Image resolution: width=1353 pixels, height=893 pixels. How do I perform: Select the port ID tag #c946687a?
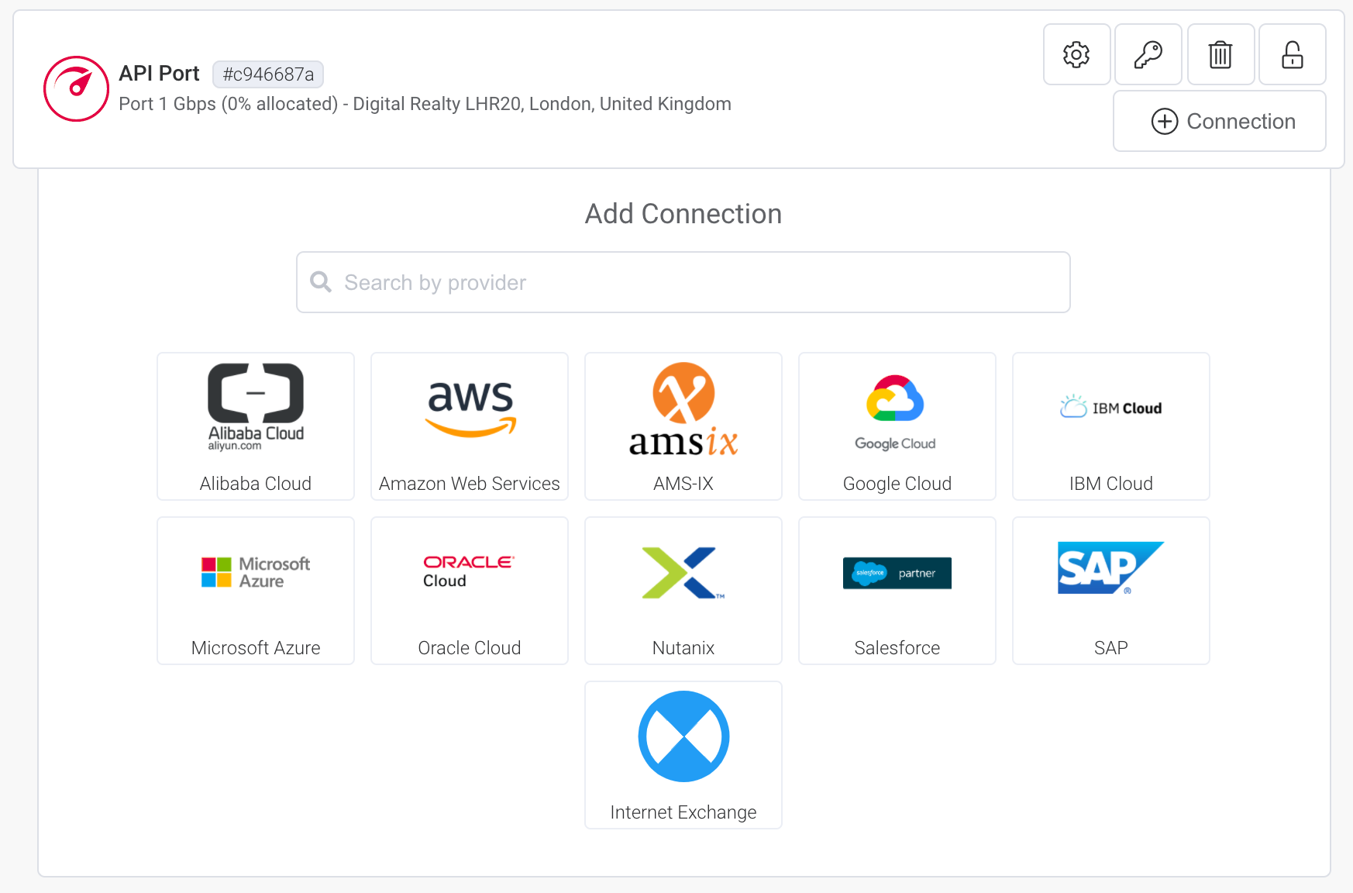pyautogui.click(x=269, y=74)
